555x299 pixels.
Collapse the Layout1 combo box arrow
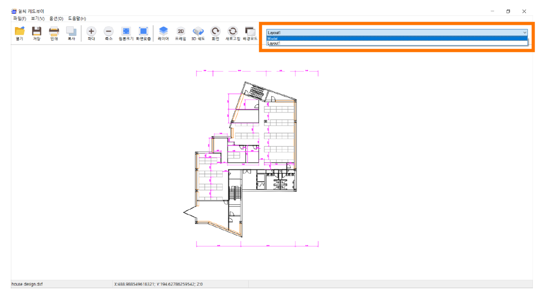coord(525,32)
